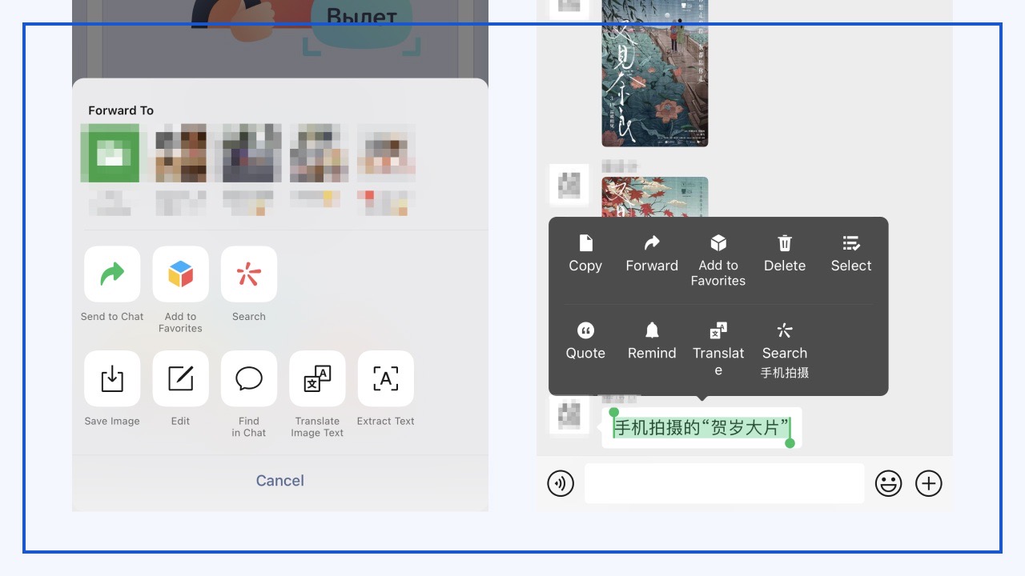Choose Forward in the message context menu
The image size is (1025, 576).
[x=652, y=254]
